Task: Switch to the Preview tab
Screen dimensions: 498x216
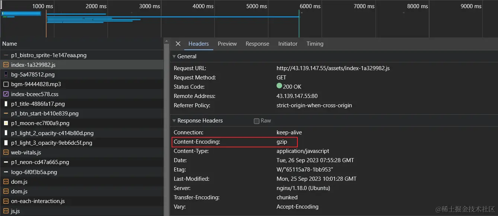Action: (227, 44)
